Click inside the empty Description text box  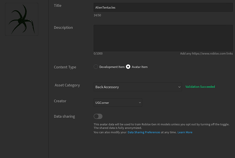(163, 38)
